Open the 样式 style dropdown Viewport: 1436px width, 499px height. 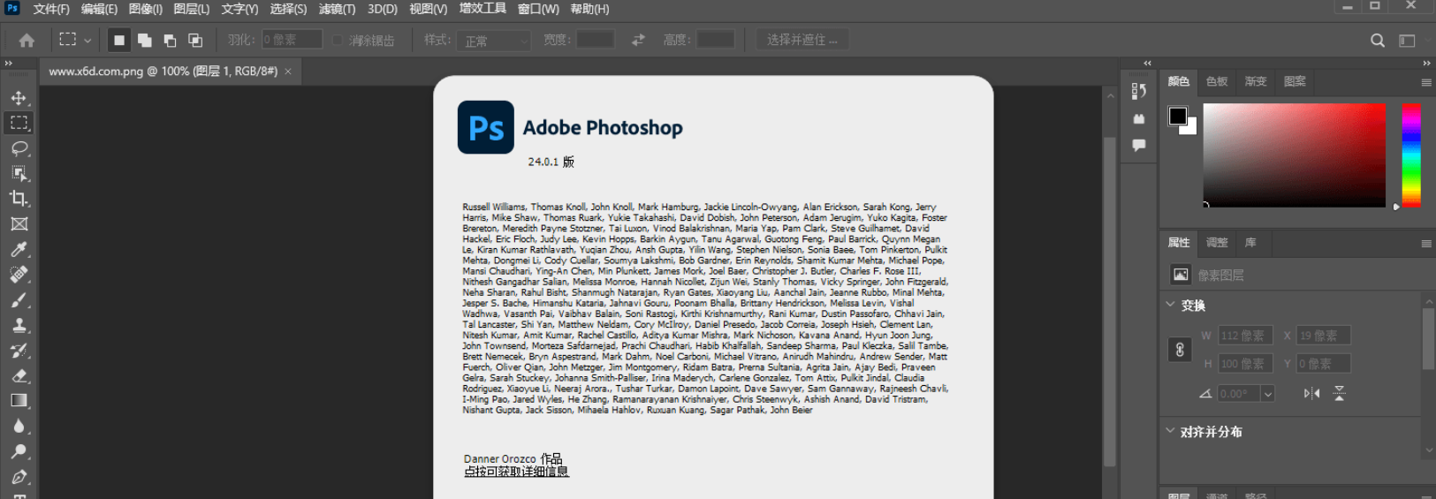495,41
